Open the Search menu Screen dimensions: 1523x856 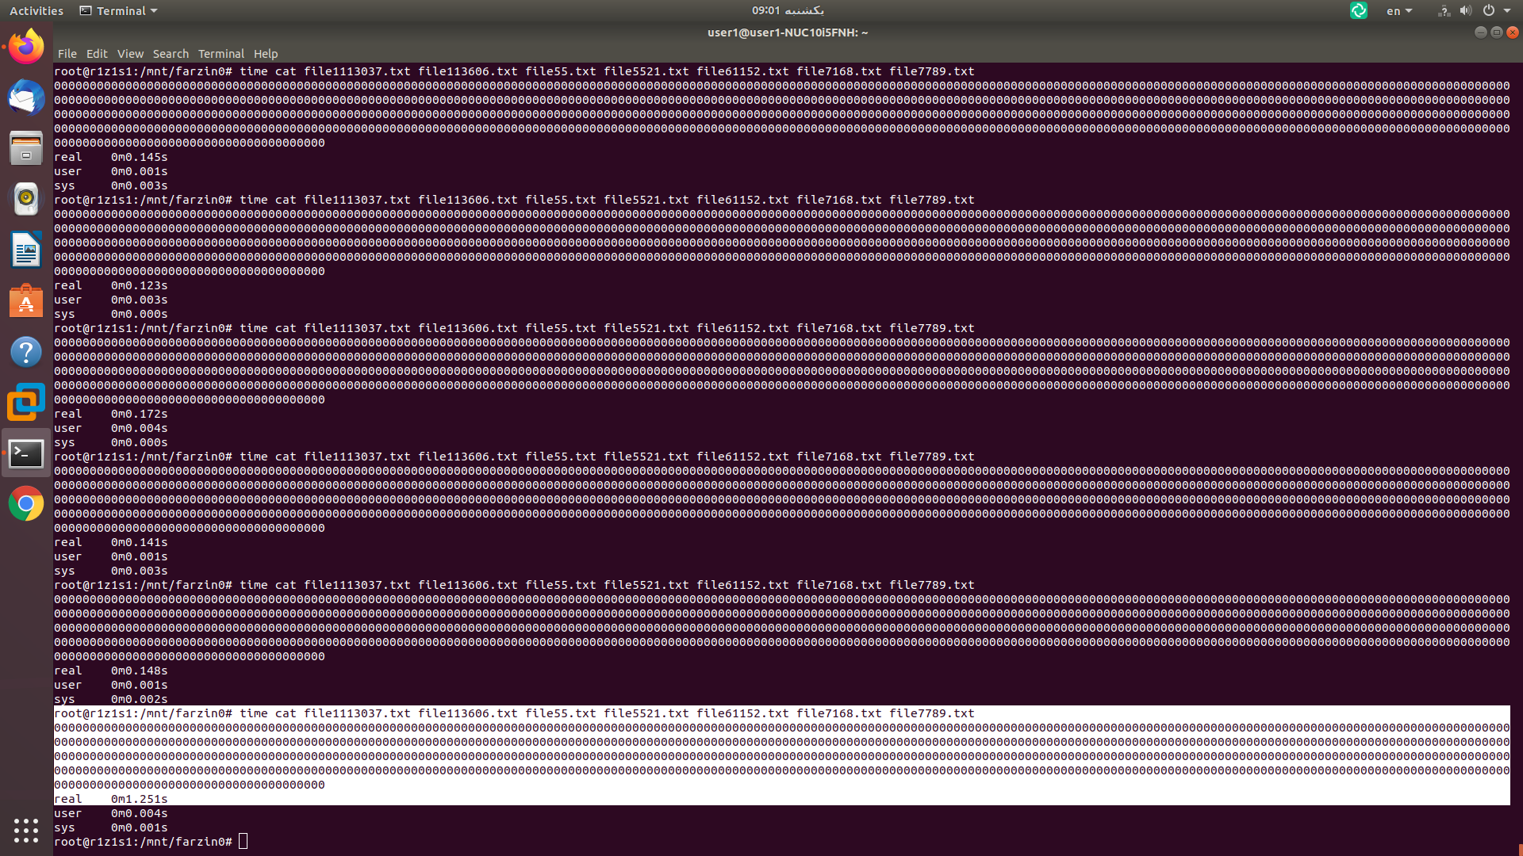point(171,54)
